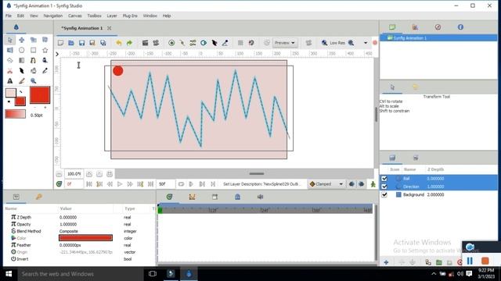
Task: Click the Color parameter red swatch
Action: [x=85, y=238]
